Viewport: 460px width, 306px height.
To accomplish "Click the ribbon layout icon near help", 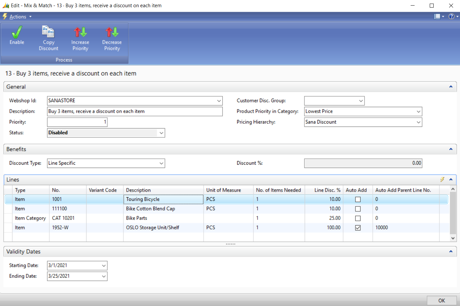I will [437, 16].
